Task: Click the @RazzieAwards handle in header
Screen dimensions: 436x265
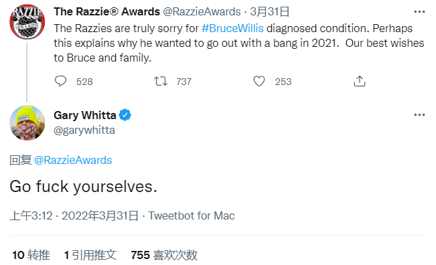Action: (x=202, y=11)
